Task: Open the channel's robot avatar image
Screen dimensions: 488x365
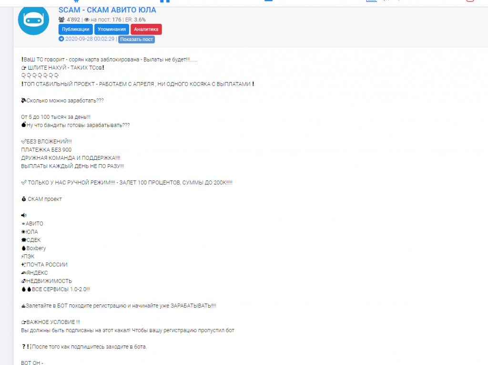Action: 34,21
